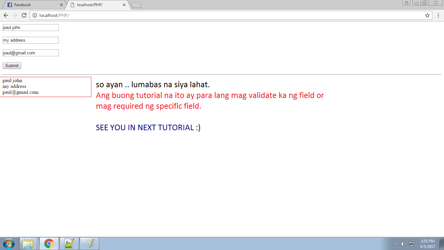This screenshot has height=250, width=444.
Task: Open Paint from the taskbar
Action: (x=89, y=243)
